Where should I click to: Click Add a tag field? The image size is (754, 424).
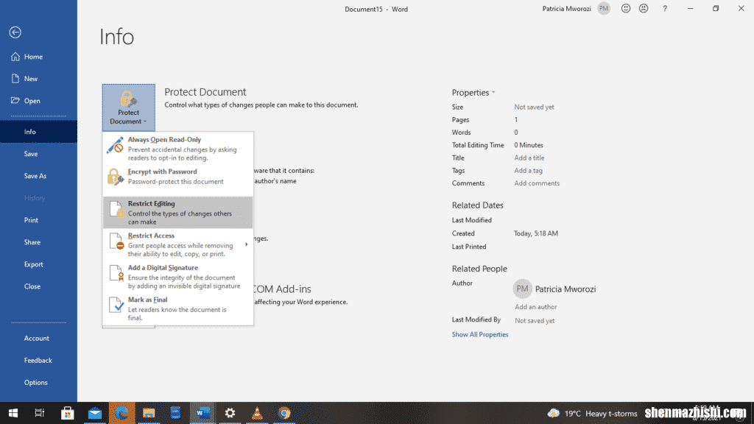[528, 170]
